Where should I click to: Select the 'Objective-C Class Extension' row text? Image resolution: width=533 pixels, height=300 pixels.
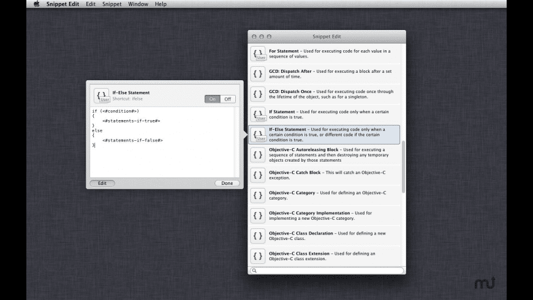pyautogui.click(x=322, y=256)
